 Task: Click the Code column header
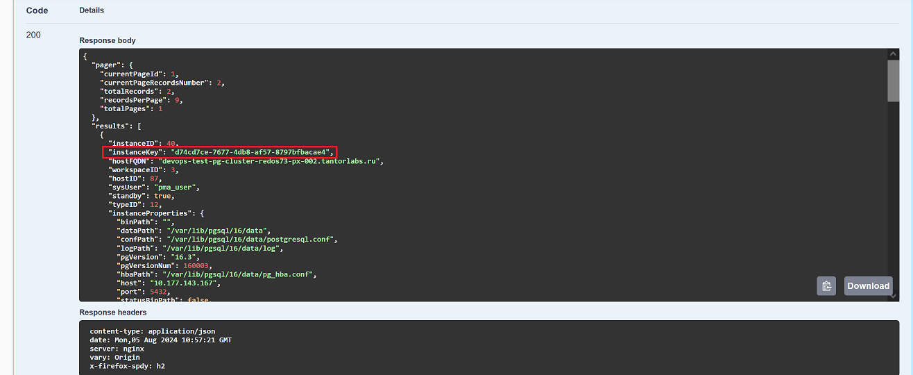(37, 10)
